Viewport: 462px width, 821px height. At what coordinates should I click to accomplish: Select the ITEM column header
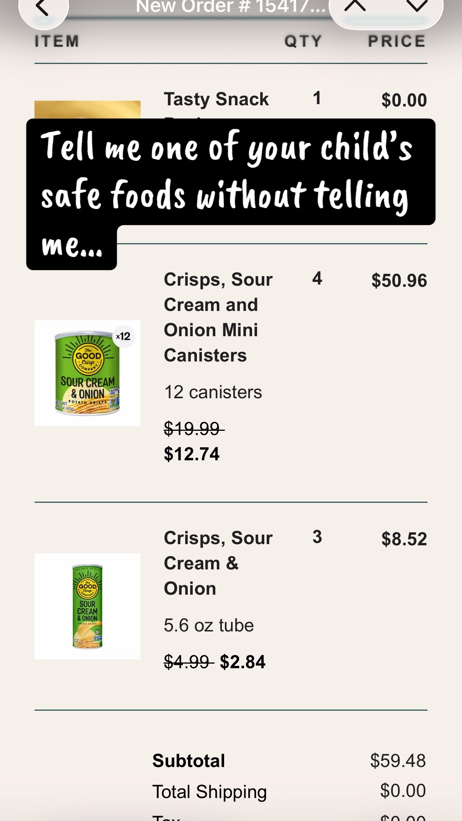(57, 41)
